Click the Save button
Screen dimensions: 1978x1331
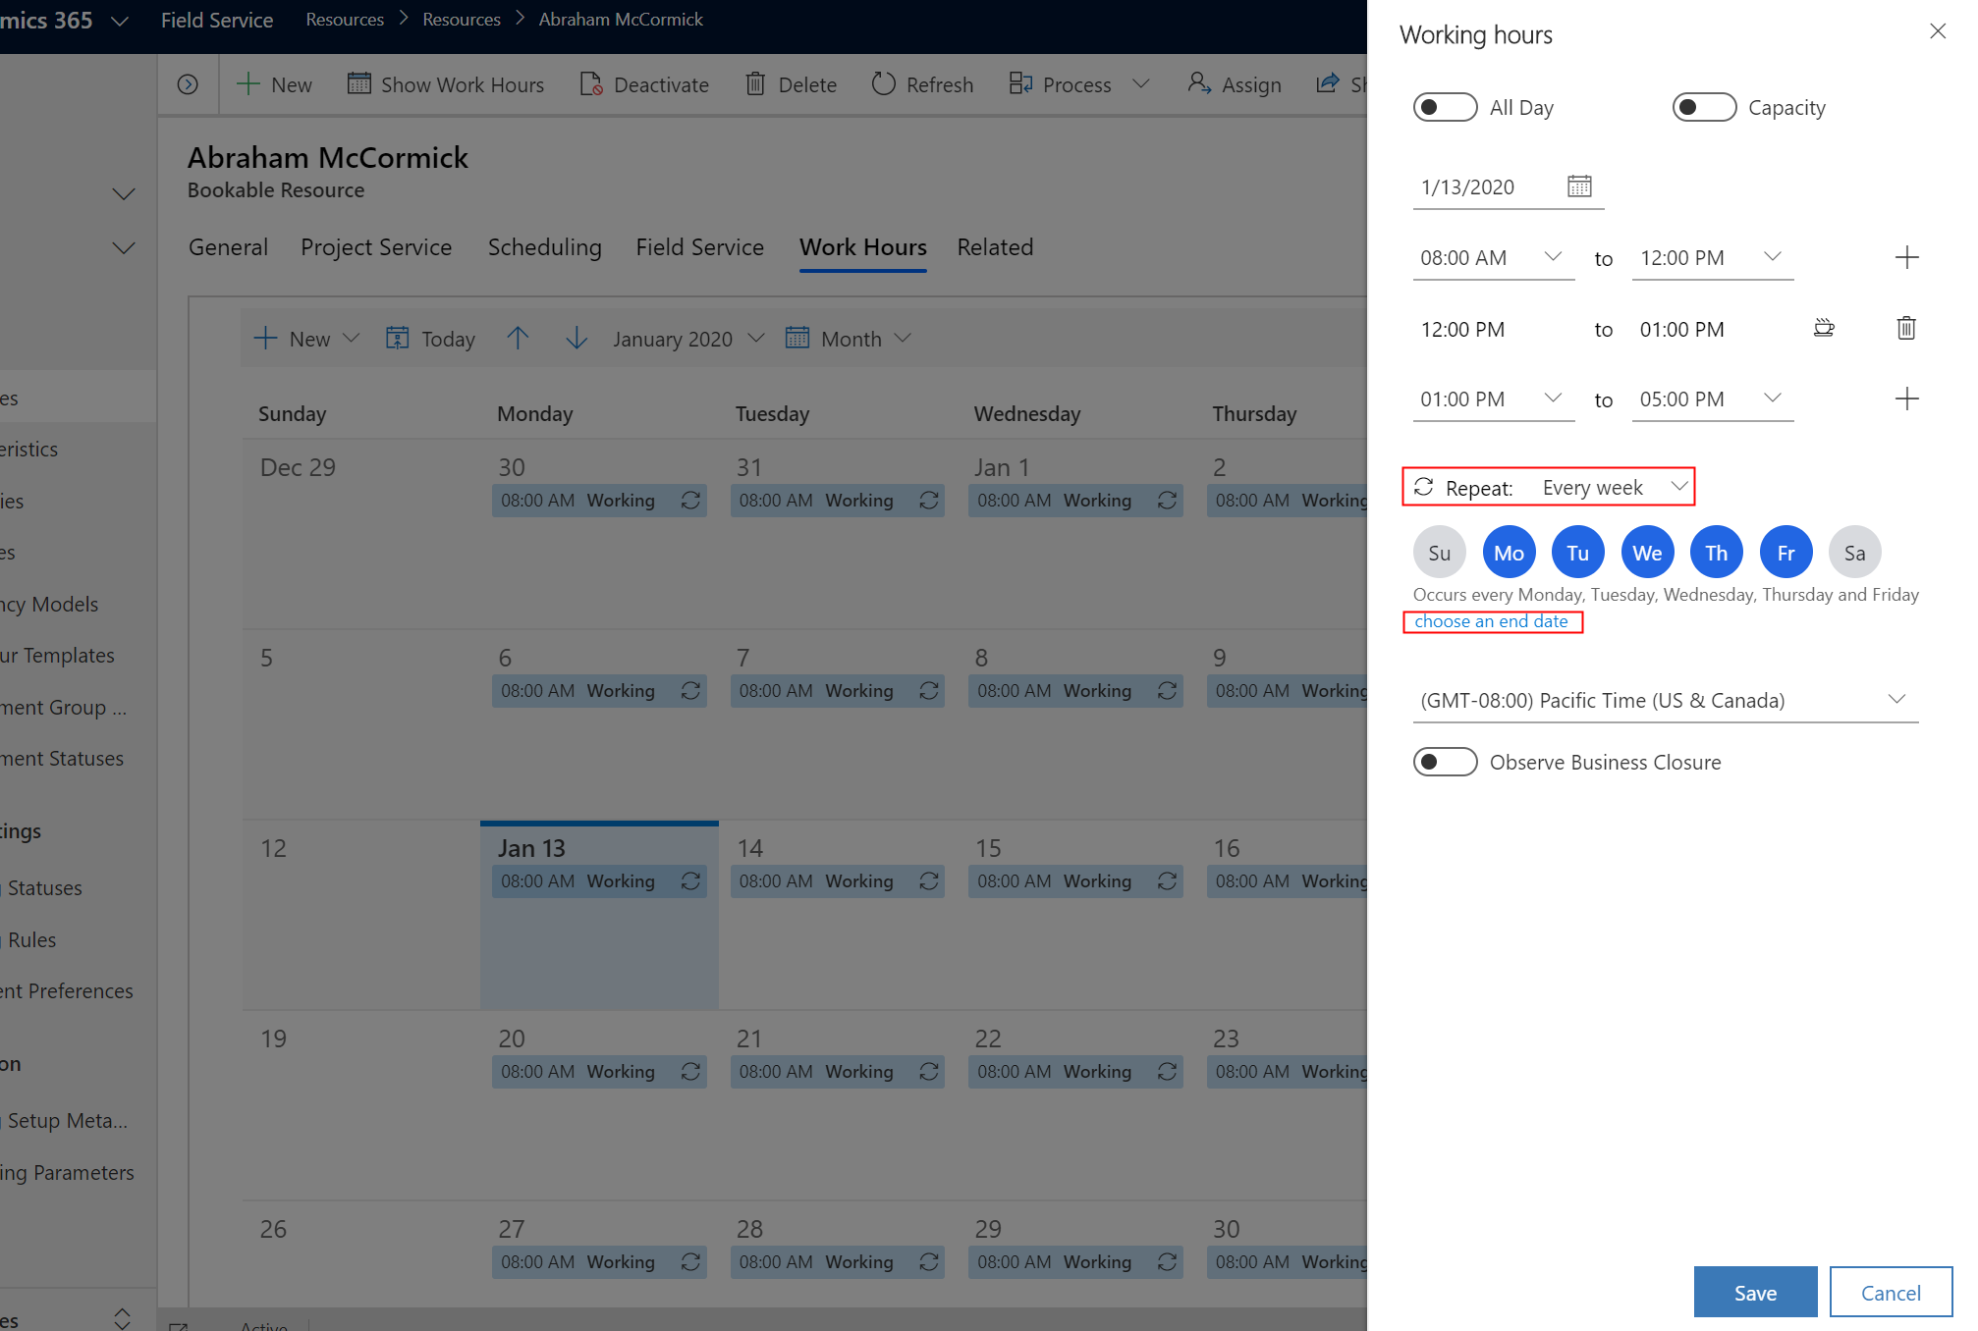tap(1755, 1291)
